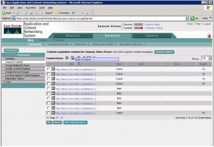214x147 pixels.
Task: Open the Websites section
Action: pyautogui.click(x=81, y=45)
